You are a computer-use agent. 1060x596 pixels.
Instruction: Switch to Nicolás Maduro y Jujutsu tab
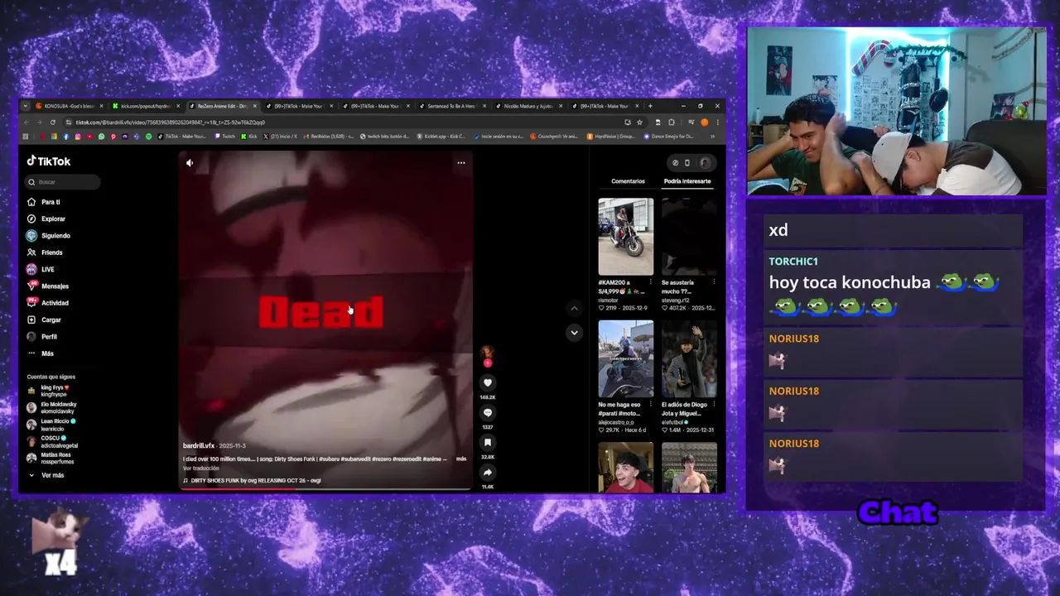pyautogui.click(x=528, y=106)
